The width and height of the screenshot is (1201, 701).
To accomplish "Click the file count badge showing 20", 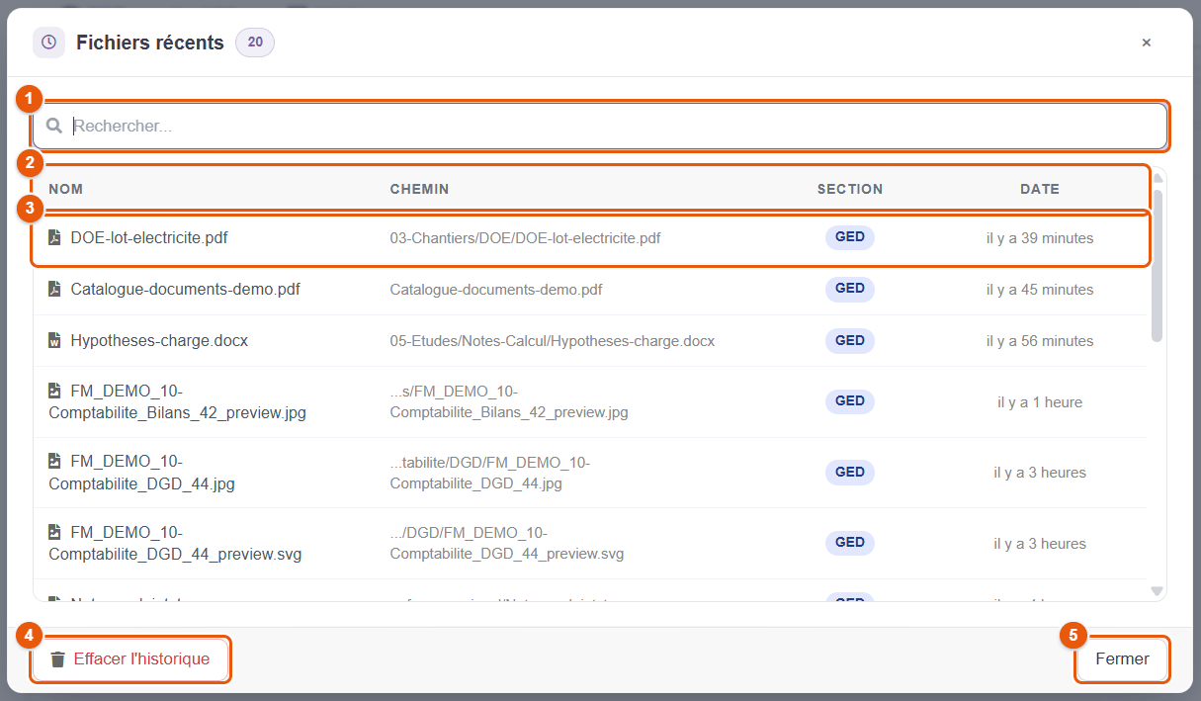I will click(255, 43).
